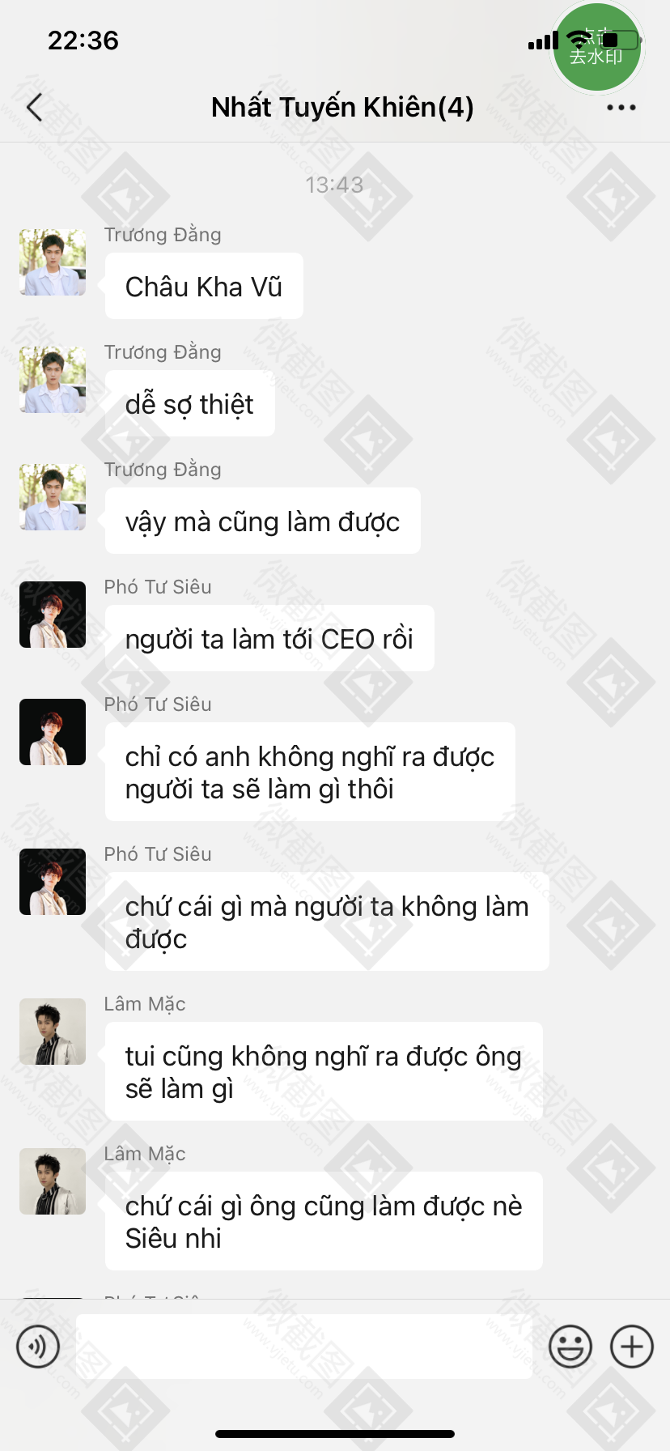670x1451 pixels.
Task: Tap the green watermark removal badge
Action: point(597,47)
